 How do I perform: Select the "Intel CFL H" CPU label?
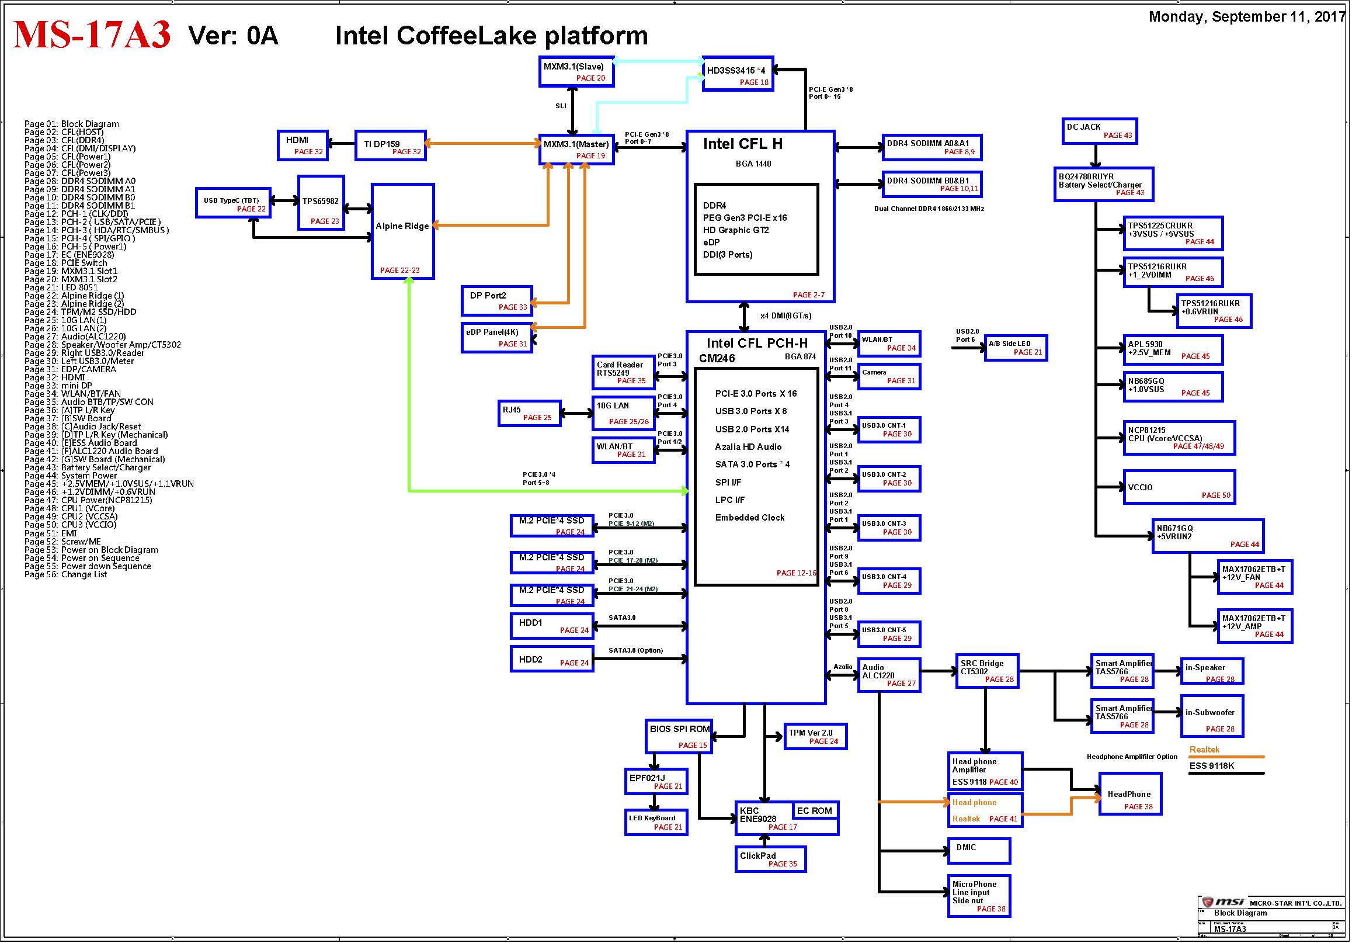pos(742,144)
